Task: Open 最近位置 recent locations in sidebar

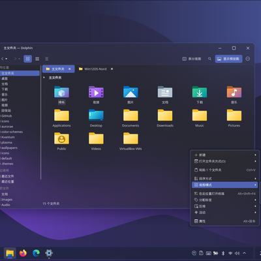Action: (20, 181)
